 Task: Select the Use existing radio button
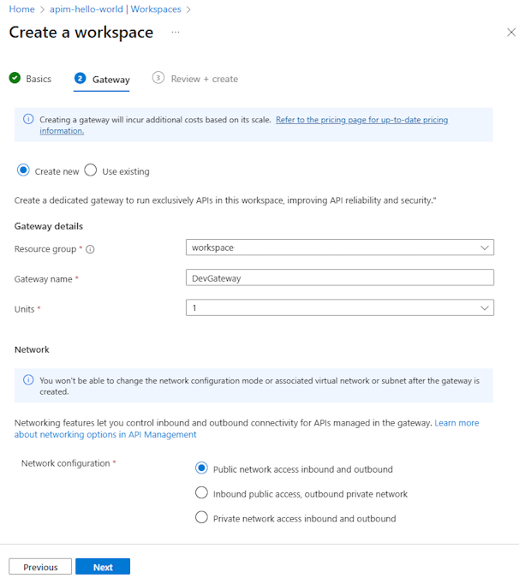point(91,170)
